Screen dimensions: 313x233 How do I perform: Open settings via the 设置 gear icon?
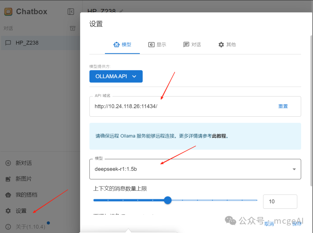click(8, 211)
